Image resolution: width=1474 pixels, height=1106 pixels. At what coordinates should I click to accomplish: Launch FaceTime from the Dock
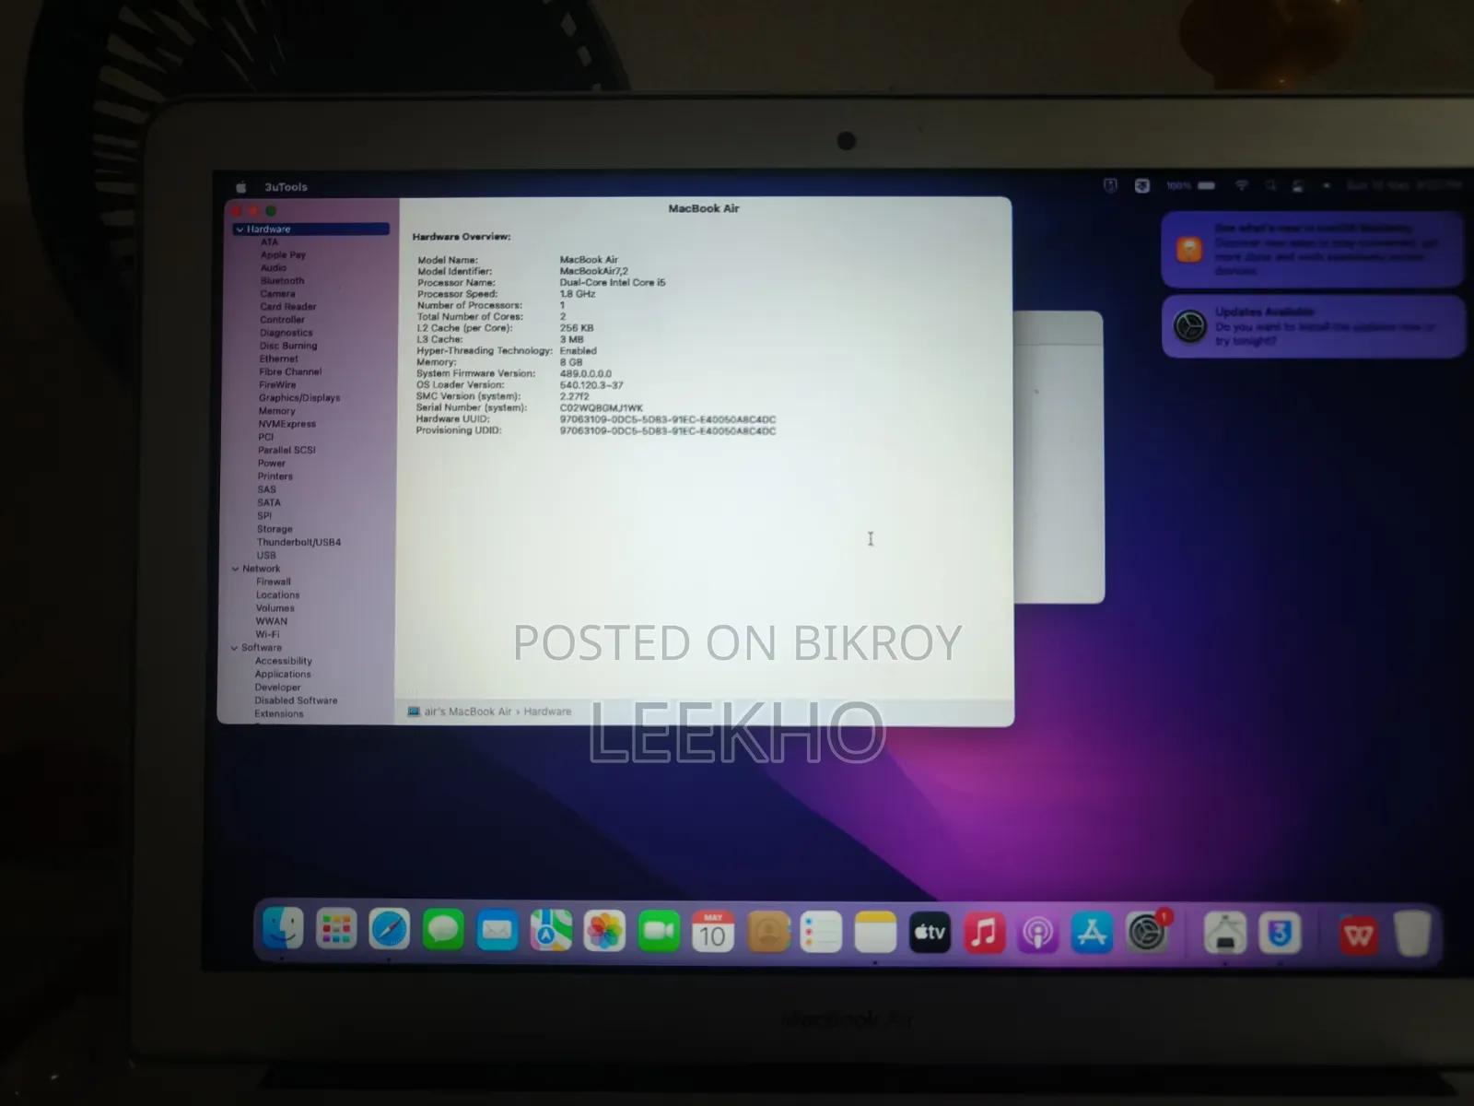click(x=659, y=932)
